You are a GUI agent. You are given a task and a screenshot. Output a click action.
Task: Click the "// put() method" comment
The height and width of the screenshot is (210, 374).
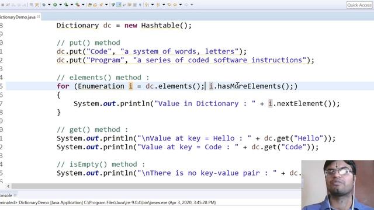coord(88,43)
